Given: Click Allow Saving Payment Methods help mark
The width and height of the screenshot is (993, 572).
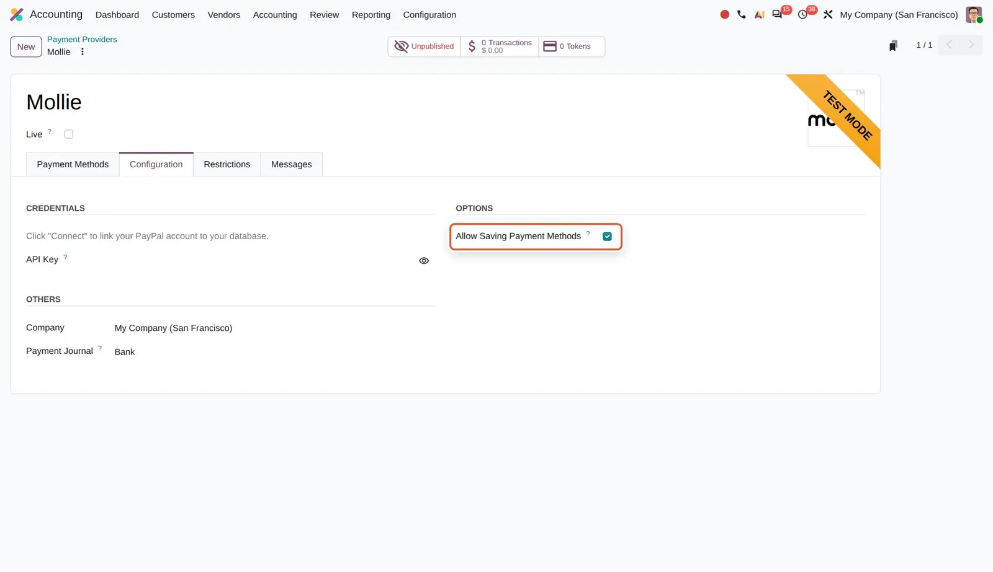Looking at the screenshot, I should [588, 233].
